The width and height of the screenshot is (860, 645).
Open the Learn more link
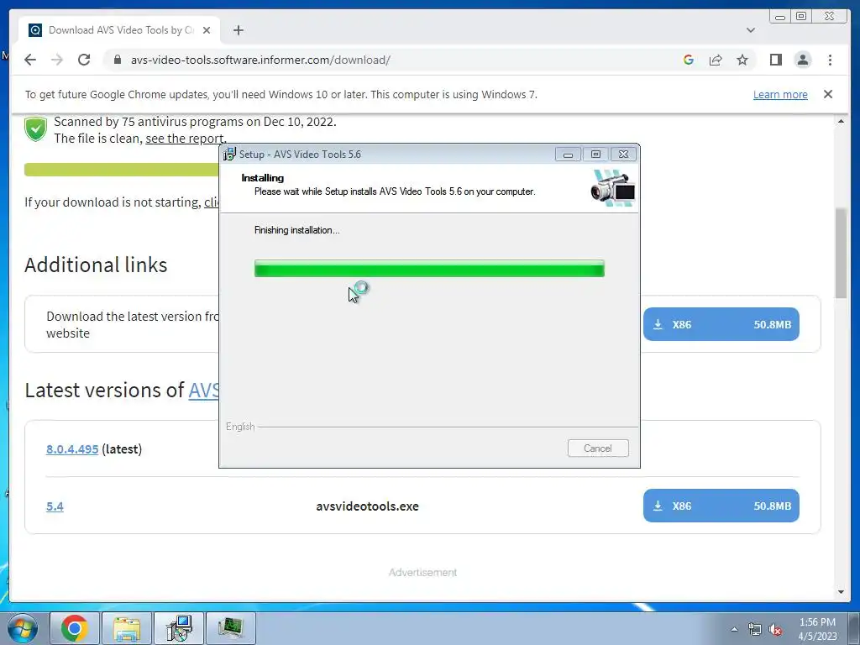[x=780, y=94]
